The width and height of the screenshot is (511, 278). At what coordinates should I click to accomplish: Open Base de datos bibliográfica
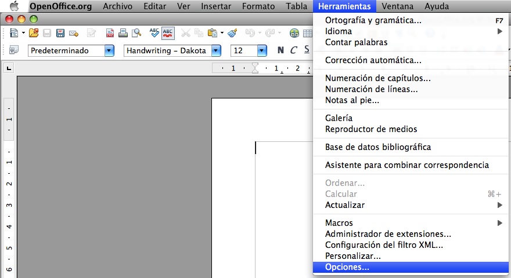click(x=411, y=147)
